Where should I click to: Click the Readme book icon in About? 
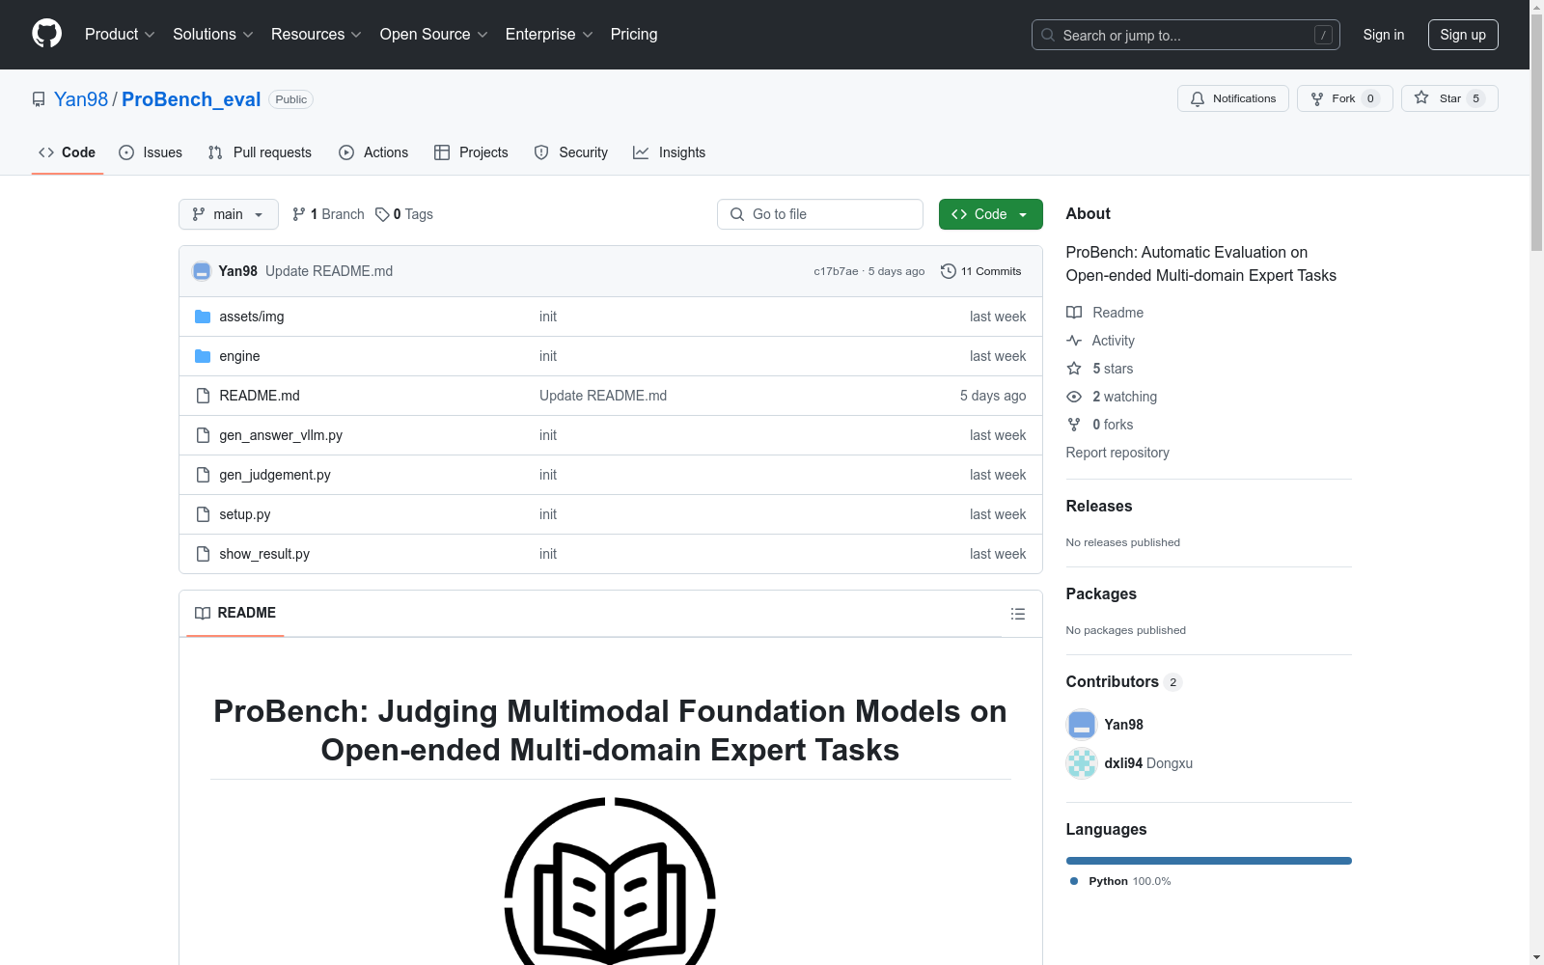tap(1074, 313)
